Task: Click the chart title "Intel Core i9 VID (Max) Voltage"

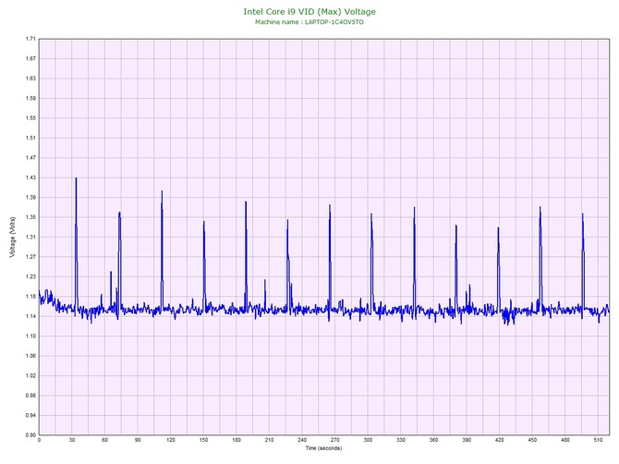Action: click(309, 12)
